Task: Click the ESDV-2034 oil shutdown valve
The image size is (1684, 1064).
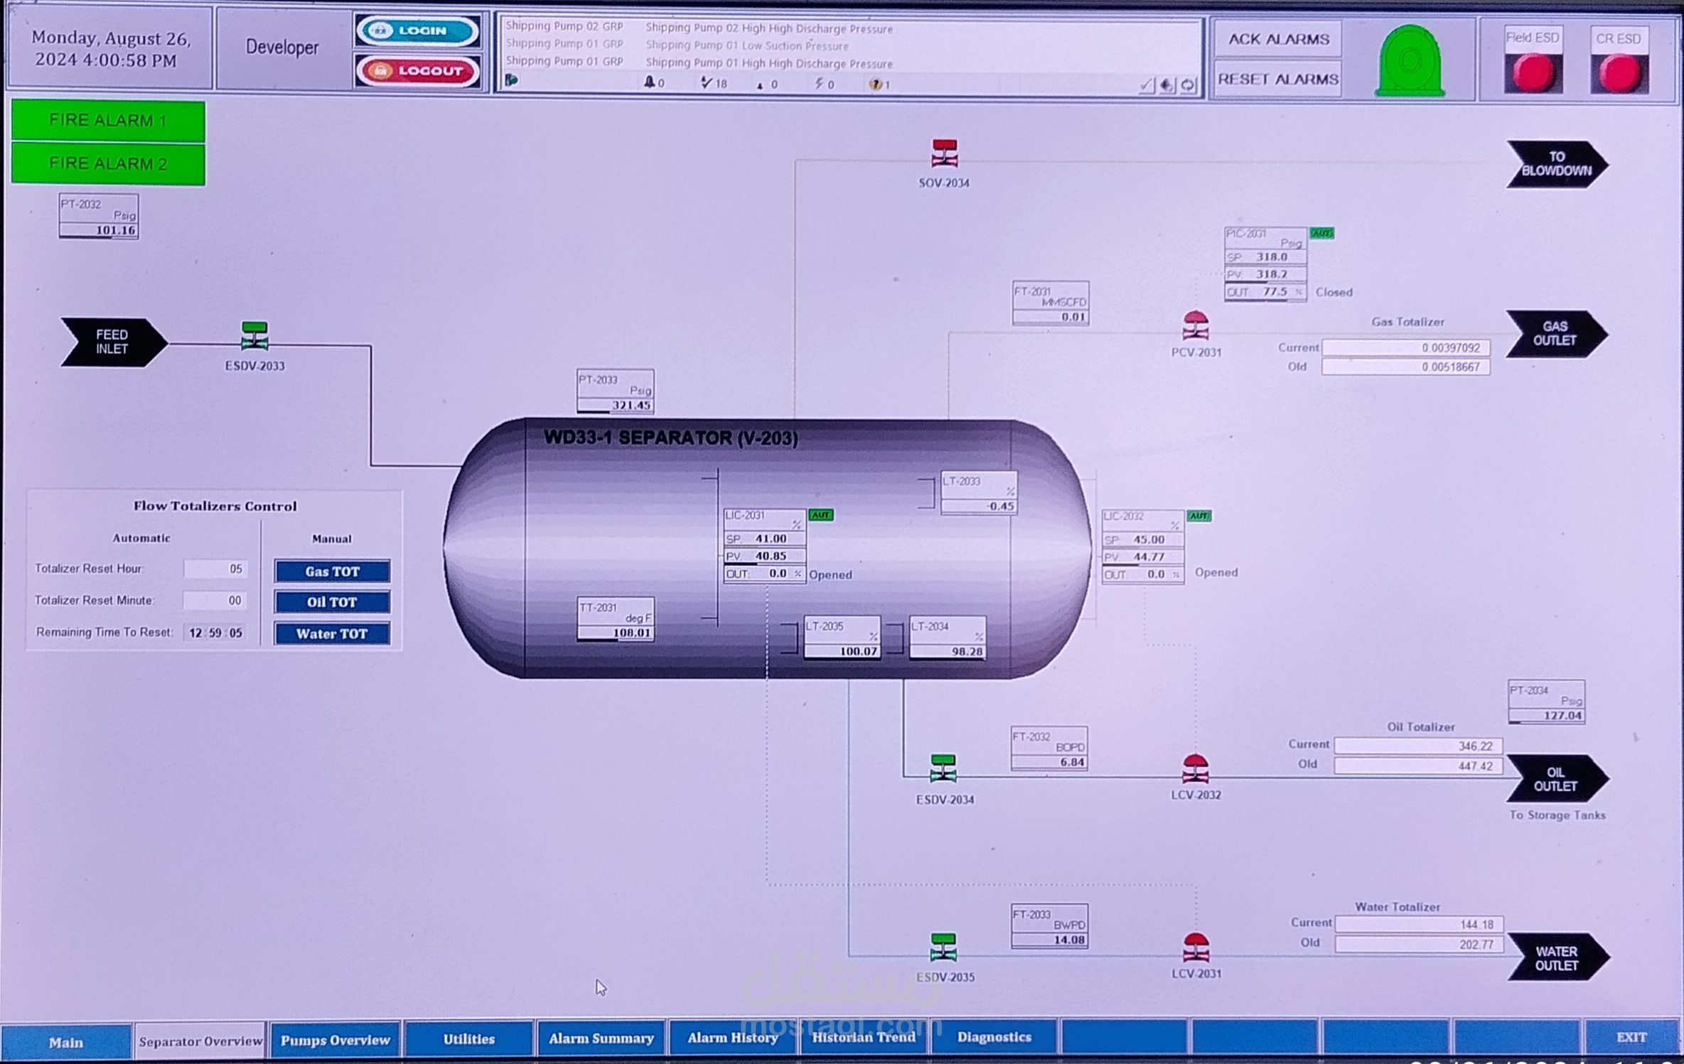Action: pos(943,769)
